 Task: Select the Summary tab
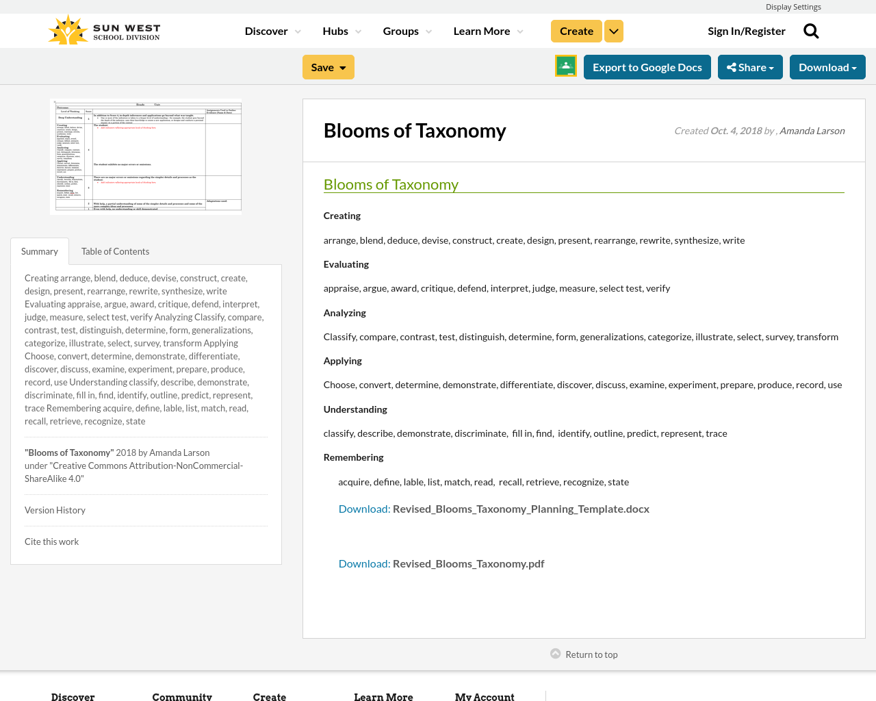pos(39,251)
